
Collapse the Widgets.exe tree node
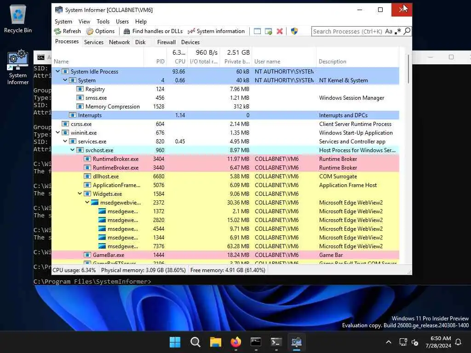click(80, 194)
